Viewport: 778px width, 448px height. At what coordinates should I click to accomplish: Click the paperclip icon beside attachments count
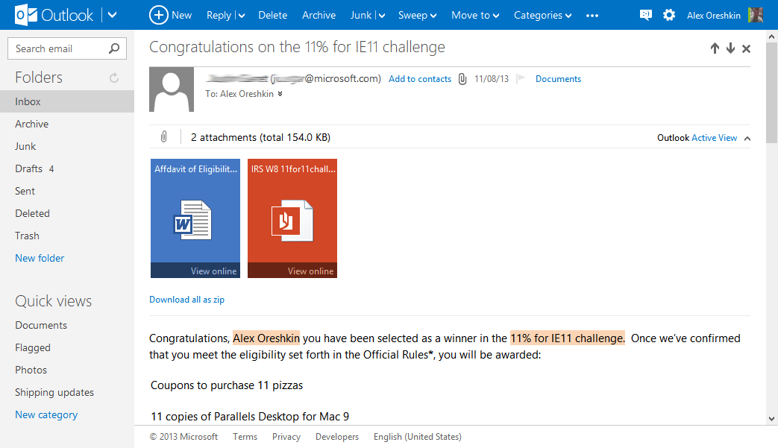[x=164, y=136]
